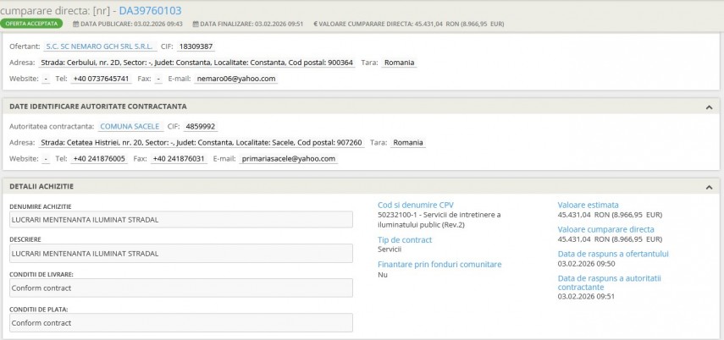The image size is (724, 340).
Task: Open COMUNA SACELE contracting authority link
Action: coord(129,126)
